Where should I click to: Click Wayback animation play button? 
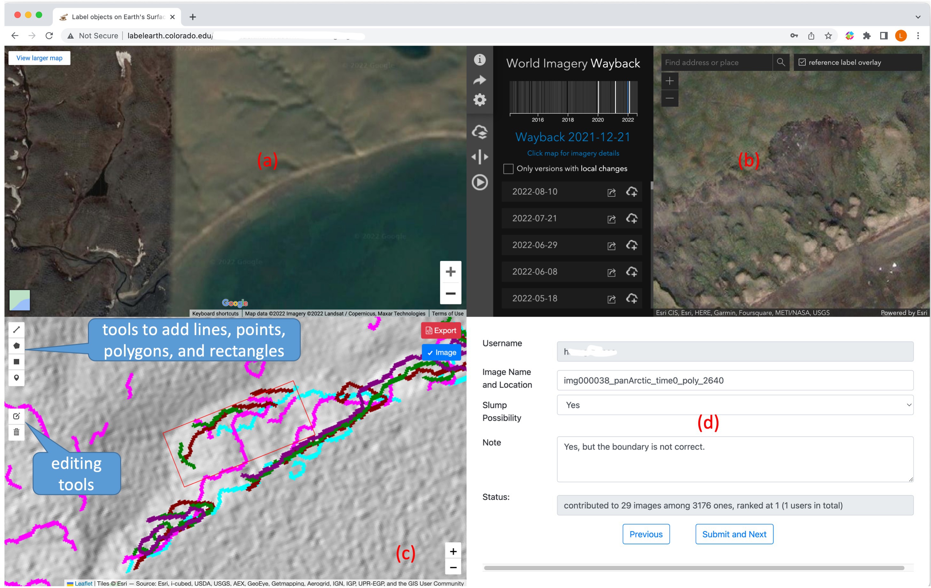tap(480, 182)
